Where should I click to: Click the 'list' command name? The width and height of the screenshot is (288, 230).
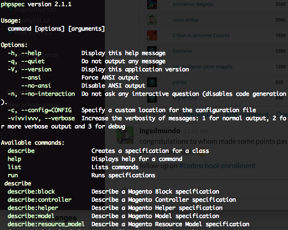tap(14, 167)
